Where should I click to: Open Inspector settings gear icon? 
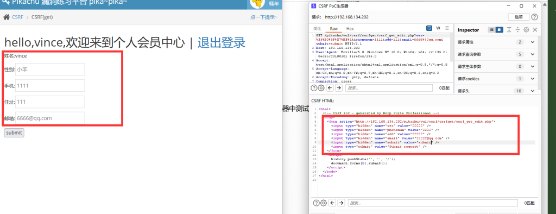point(527,30)
